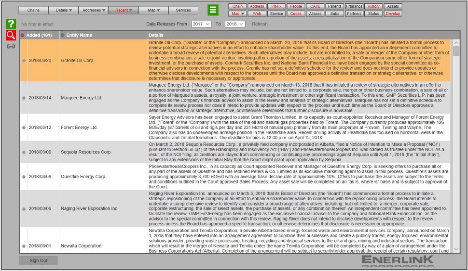Screen dimensions: 468x271
Task: Click the red Address button
Action: pyautogui.click(x=257, y=6)
